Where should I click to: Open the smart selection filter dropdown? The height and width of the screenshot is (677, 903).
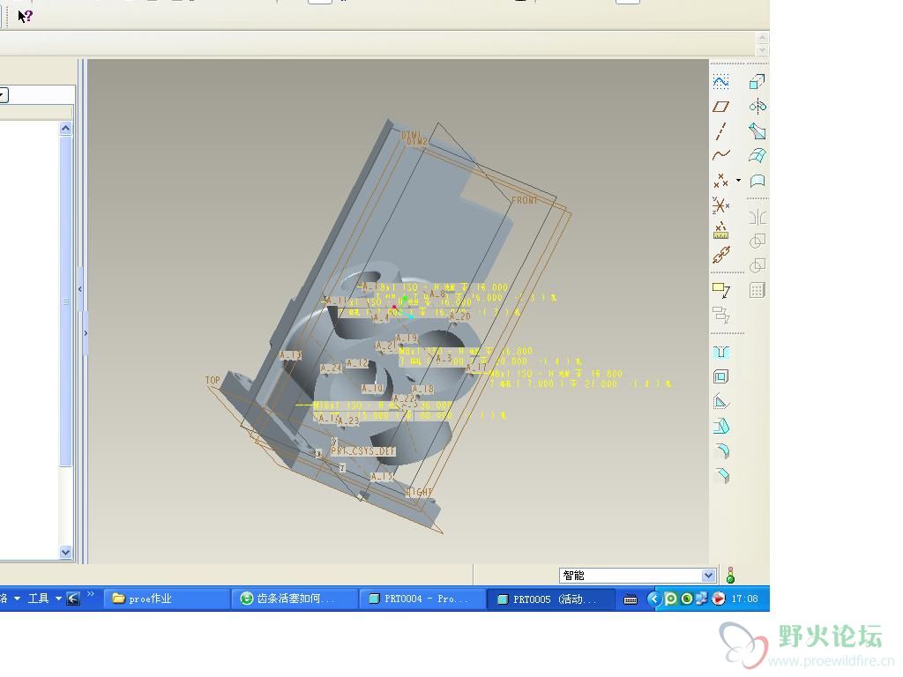707,576
